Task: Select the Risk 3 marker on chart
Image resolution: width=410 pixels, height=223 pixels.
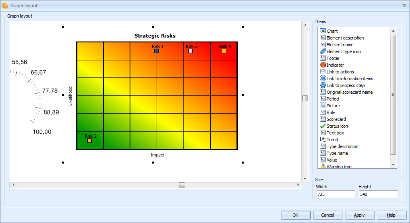Action: tap(190, 51)
